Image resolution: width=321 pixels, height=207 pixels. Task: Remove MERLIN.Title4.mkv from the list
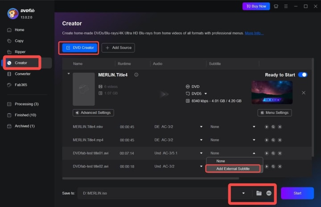point(280,127)
